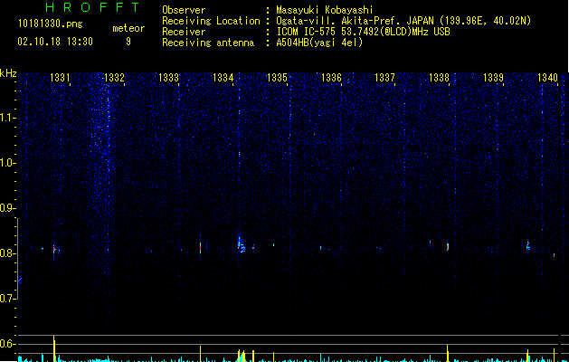Click time marker 1340
Image resolution: width=569 pixels, height=362 pixels.
point(547,77)
